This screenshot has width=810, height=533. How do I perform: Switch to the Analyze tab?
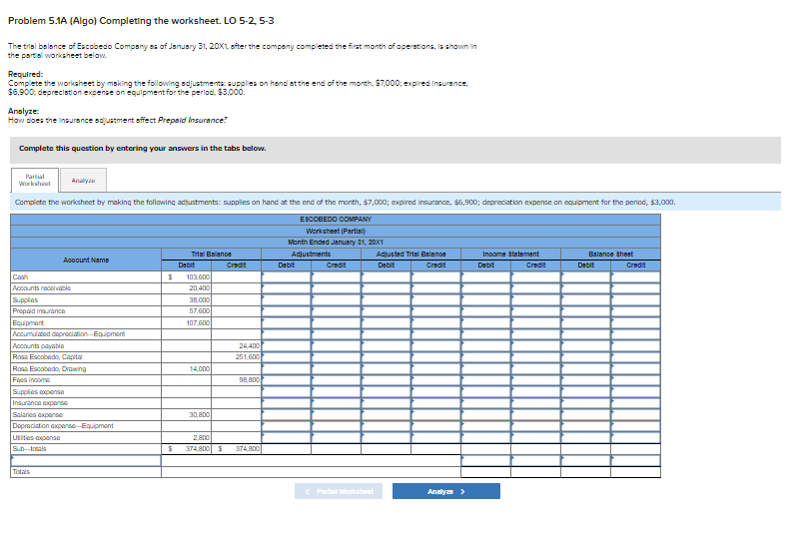83,181
